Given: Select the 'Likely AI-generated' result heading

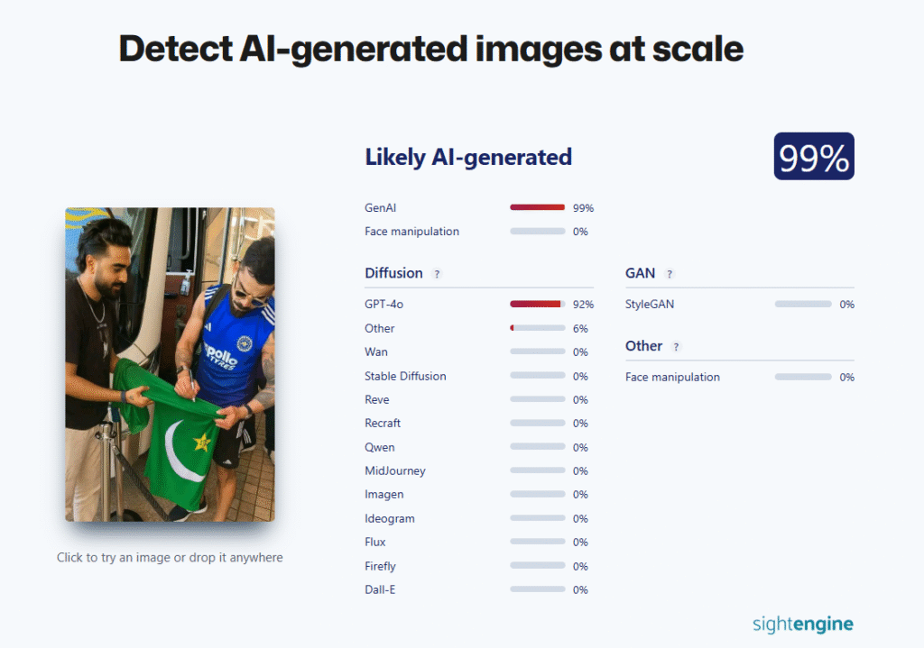Looking at the screenshot, I should 467,157.
